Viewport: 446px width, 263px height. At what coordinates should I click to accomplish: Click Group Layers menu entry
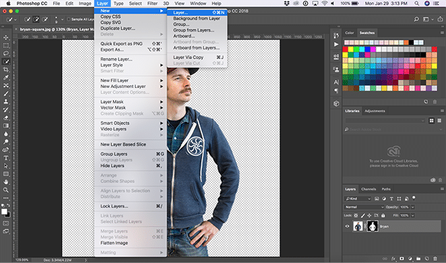click(x=131, y=154)
